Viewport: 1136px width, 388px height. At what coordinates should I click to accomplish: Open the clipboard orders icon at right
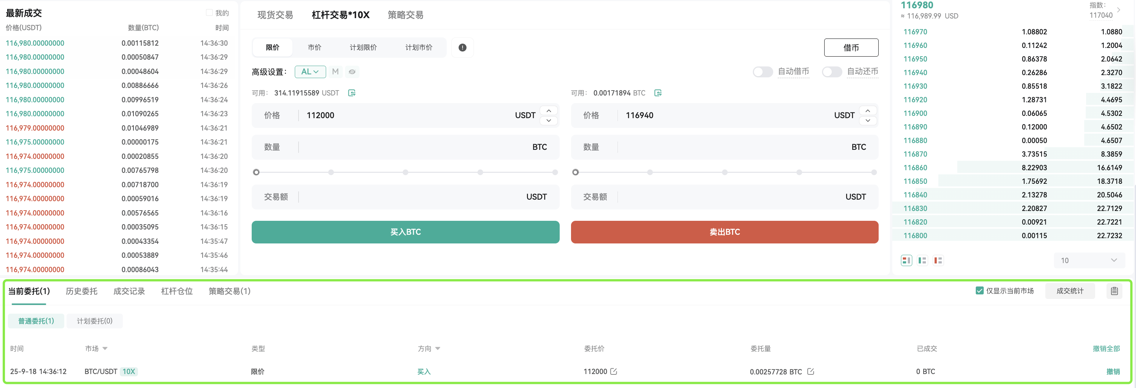tap(1114, 291)
